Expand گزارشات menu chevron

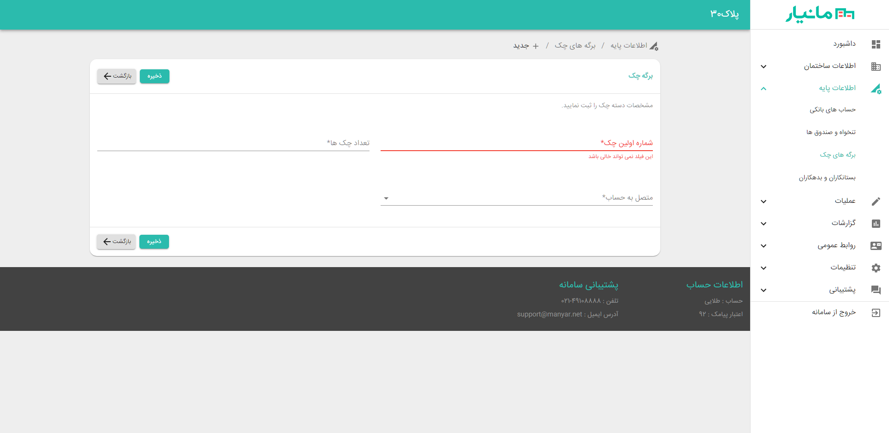click(764, 224)
